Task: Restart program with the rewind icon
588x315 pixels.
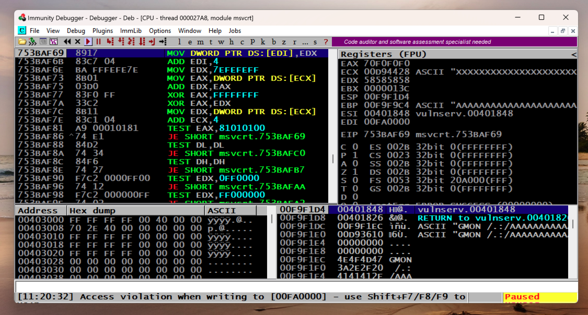Action: point(67,42)
